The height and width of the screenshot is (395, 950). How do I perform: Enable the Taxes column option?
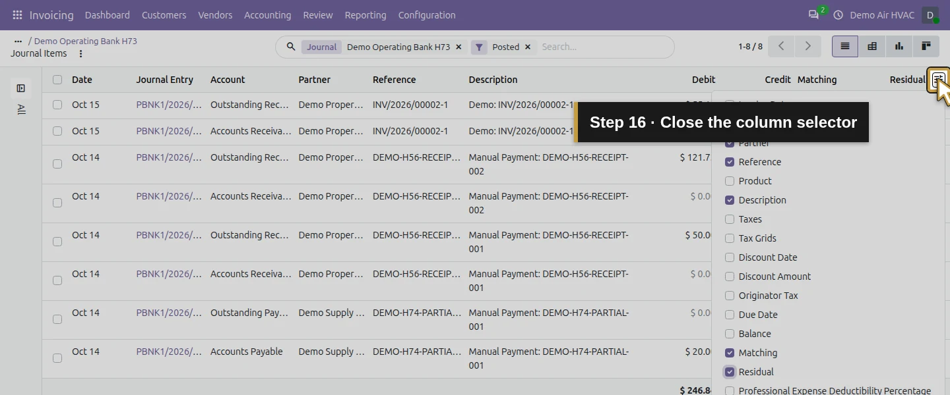coord(730,219)
